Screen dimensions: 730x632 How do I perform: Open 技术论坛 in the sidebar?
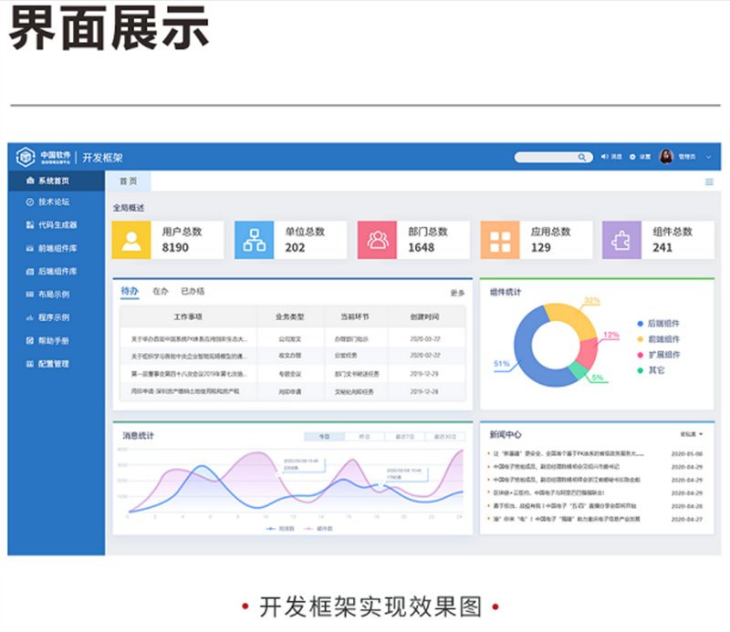pos(56,202)
